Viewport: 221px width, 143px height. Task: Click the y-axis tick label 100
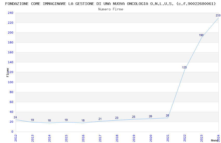click(11, 82)
